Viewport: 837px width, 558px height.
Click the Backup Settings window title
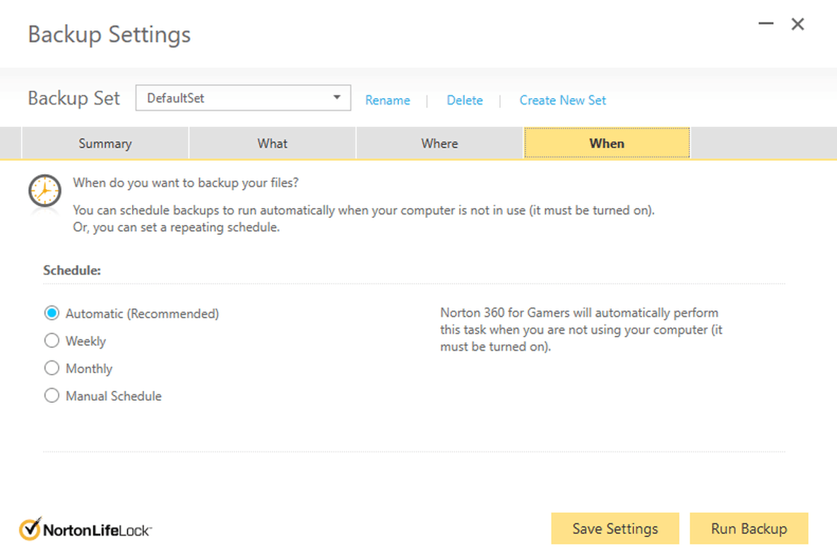coord(109,34)
